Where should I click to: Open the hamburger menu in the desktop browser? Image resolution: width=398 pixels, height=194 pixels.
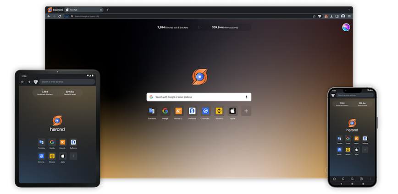349,16
